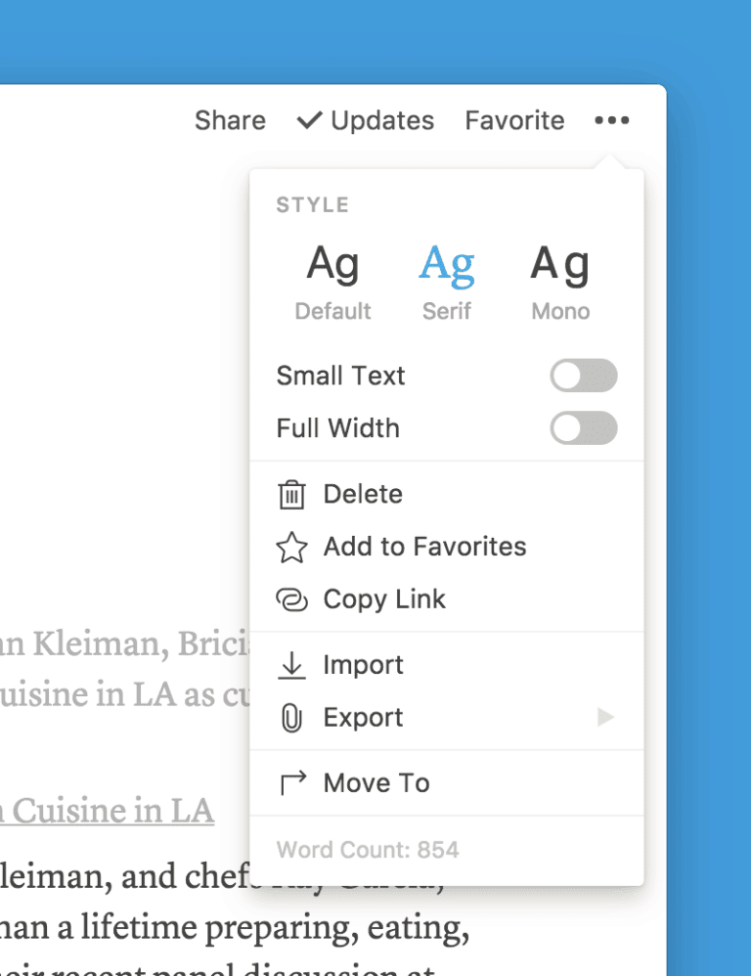
Task: Click the paperclip icon beside Export
Action: point(292,717)
